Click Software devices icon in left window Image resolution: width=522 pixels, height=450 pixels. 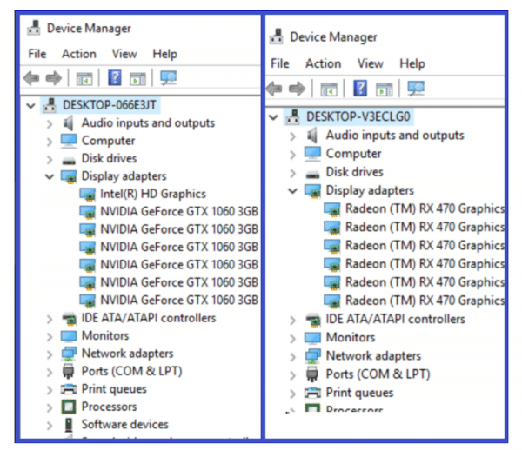(x=69, y=425)
